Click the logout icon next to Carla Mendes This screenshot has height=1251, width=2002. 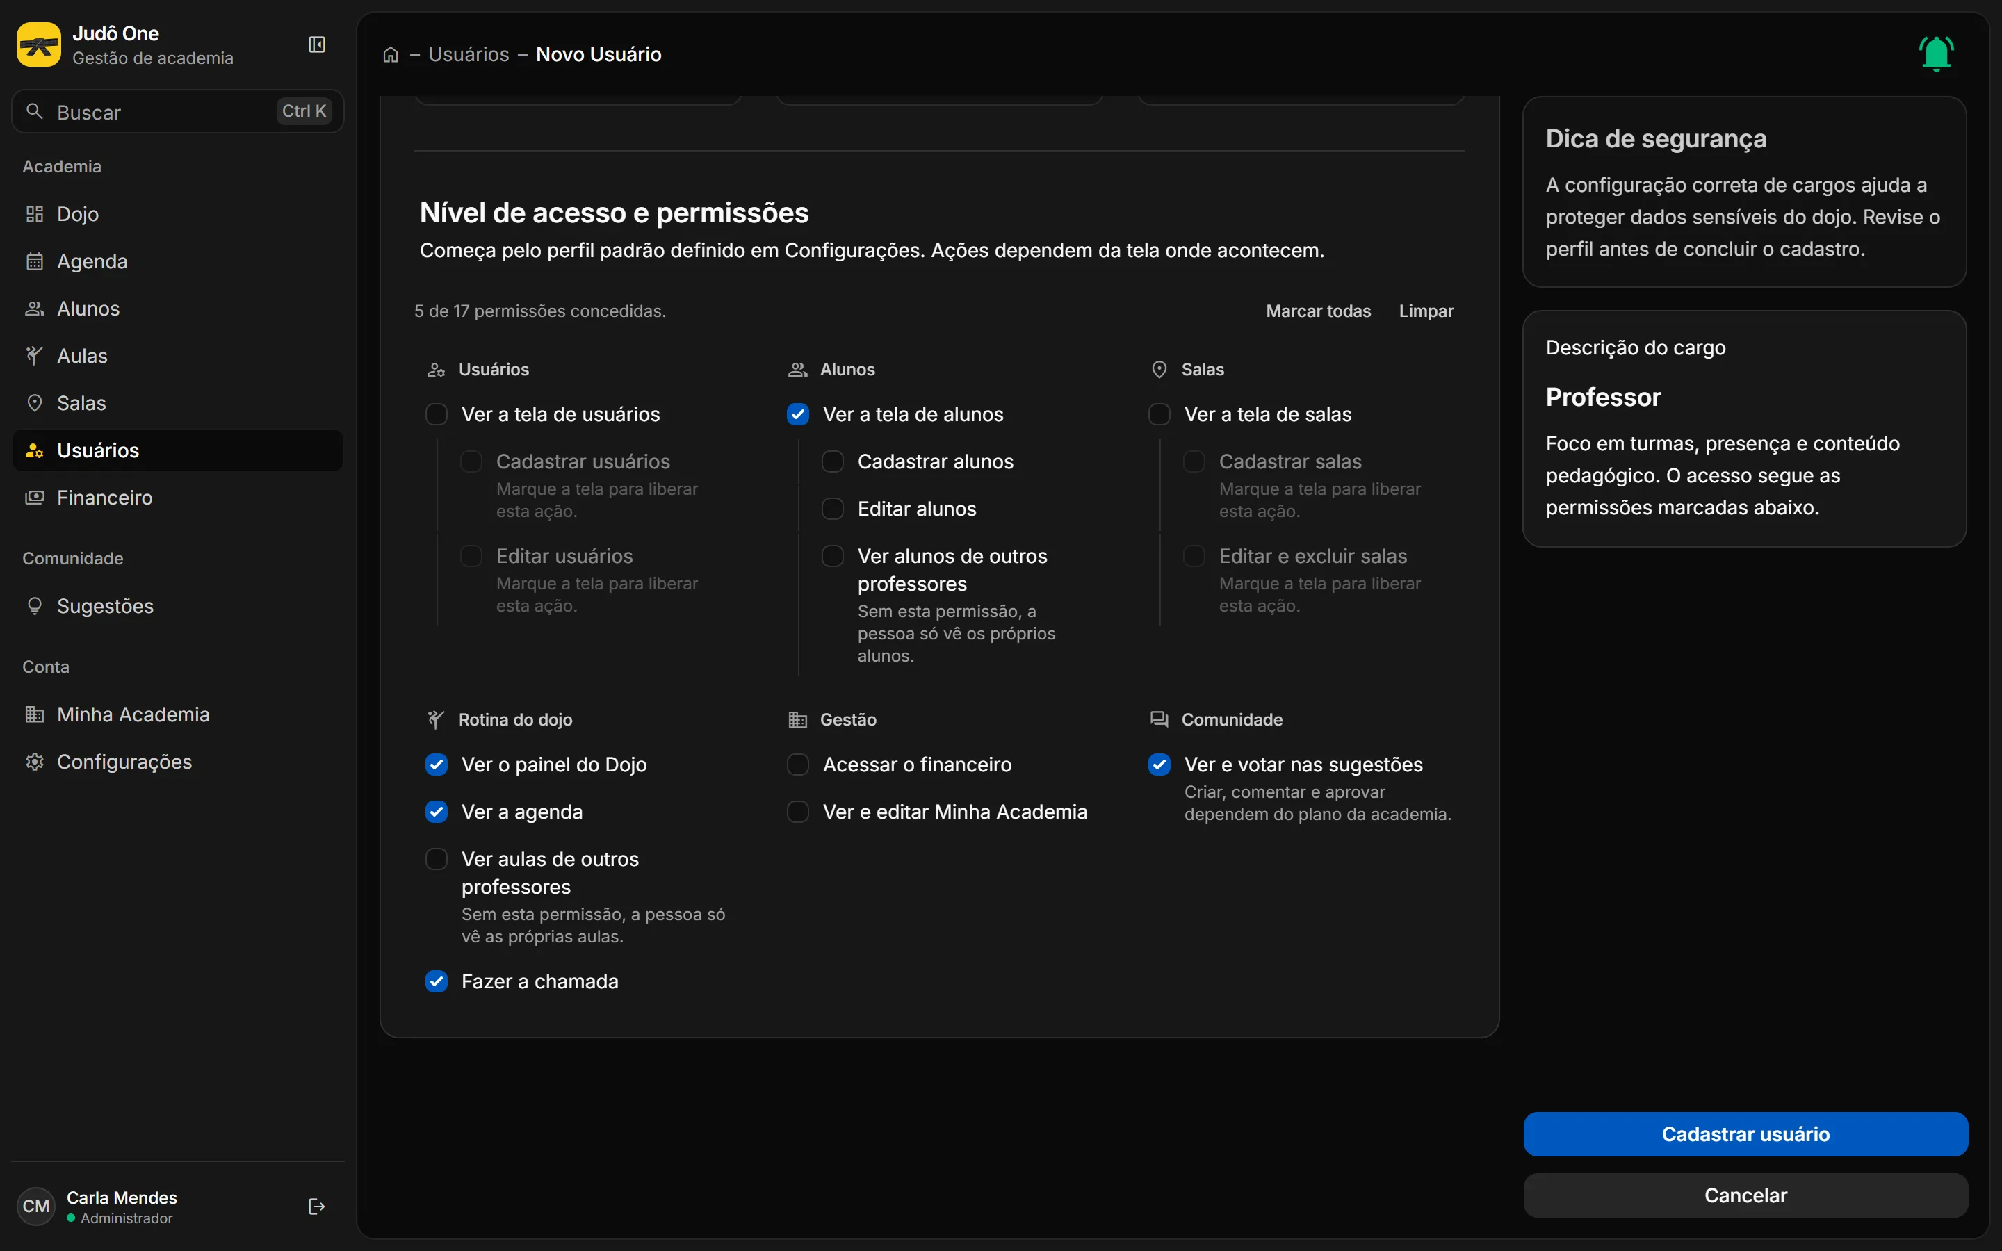point(317,1207)
